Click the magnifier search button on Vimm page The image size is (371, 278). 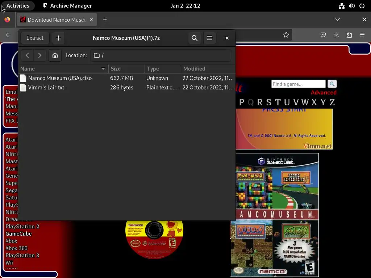click(332, 84)
